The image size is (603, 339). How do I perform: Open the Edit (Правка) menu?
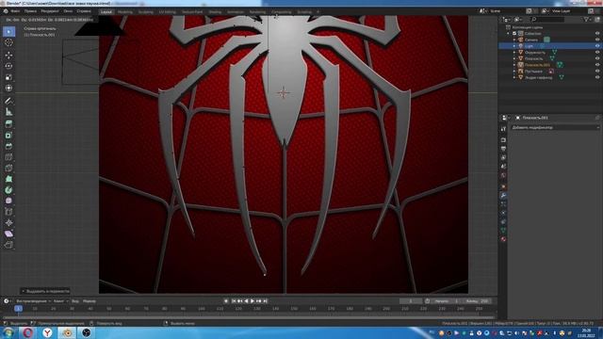pos(30,11)
